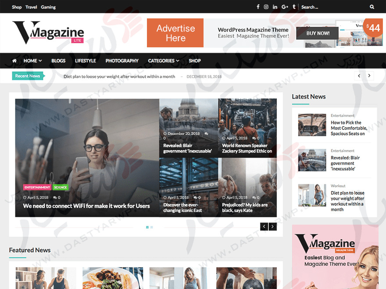Select the first slider pagination dot
Viewport: 386px width, 289px height.
147,227
